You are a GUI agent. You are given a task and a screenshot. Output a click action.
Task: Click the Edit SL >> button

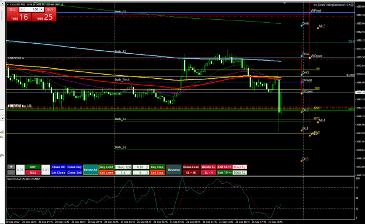coord(225,167)
